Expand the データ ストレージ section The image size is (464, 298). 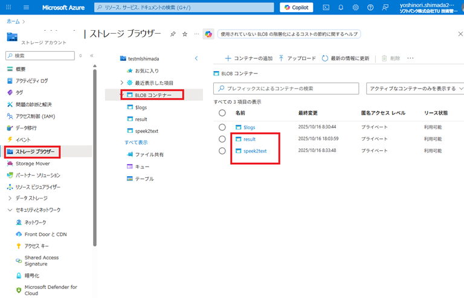point(10,198)
